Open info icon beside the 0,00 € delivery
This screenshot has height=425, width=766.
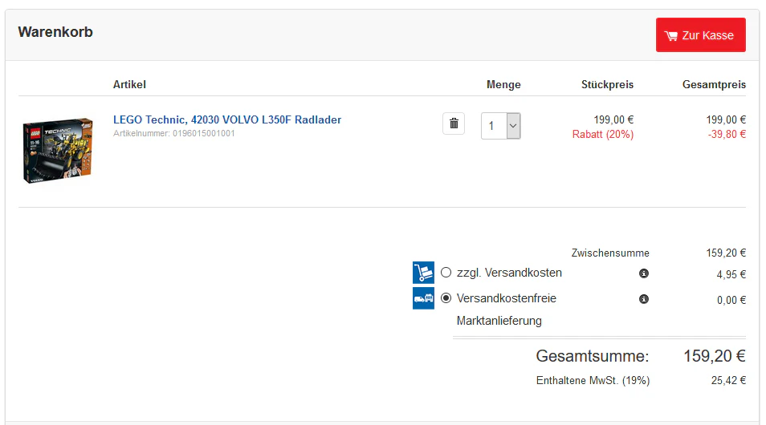(x=643, y=299)
